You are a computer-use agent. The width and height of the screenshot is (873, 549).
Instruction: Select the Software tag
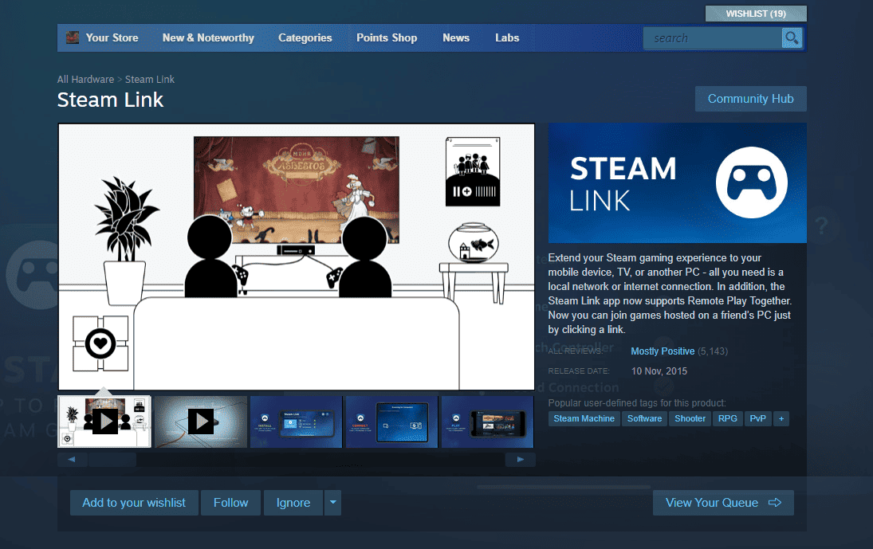pos(645,419)
